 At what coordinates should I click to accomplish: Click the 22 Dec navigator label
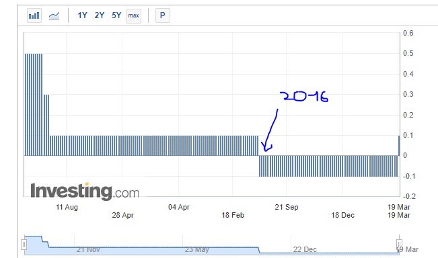pyautogui.click(x=305, y=249)
